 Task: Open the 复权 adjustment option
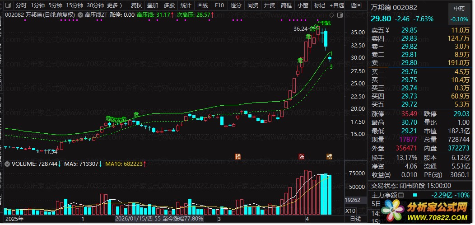[x=136, y=5]
